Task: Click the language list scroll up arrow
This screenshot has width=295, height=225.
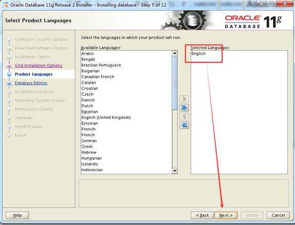Action: pyautogui.click(x=175, y=53)
